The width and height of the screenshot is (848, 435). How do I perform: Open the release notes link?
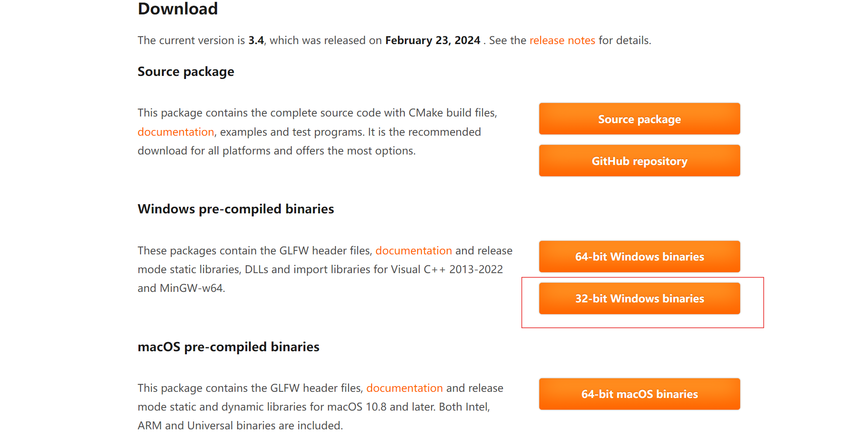pos(562,41)
